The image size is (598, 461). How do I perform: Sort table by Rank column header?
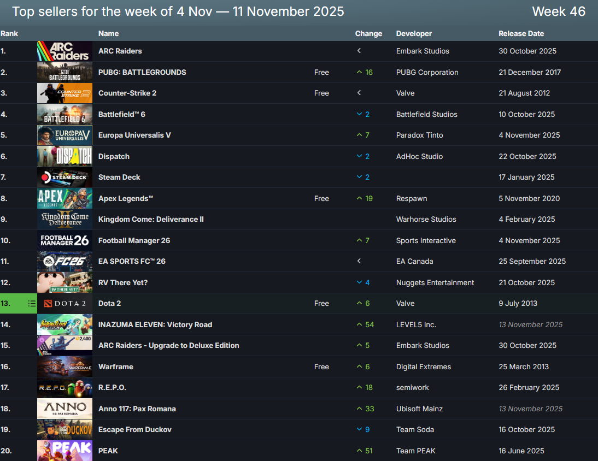click(9, 34)
